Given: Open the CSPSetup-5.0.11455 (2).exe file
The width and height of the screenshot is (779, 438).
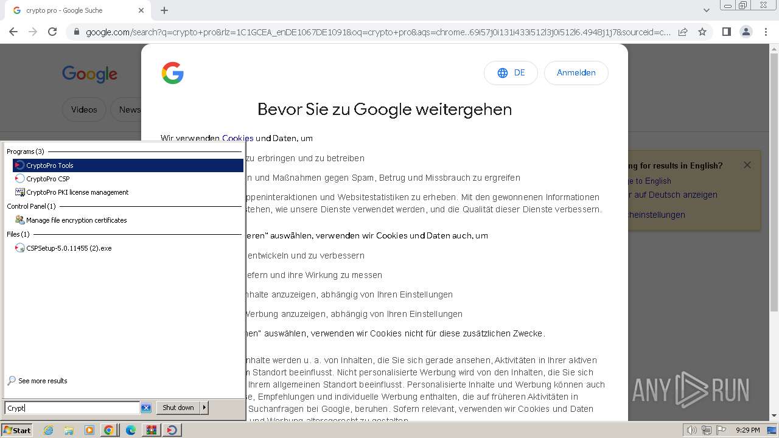Looking at the screenshot, I should click(128, 248).
